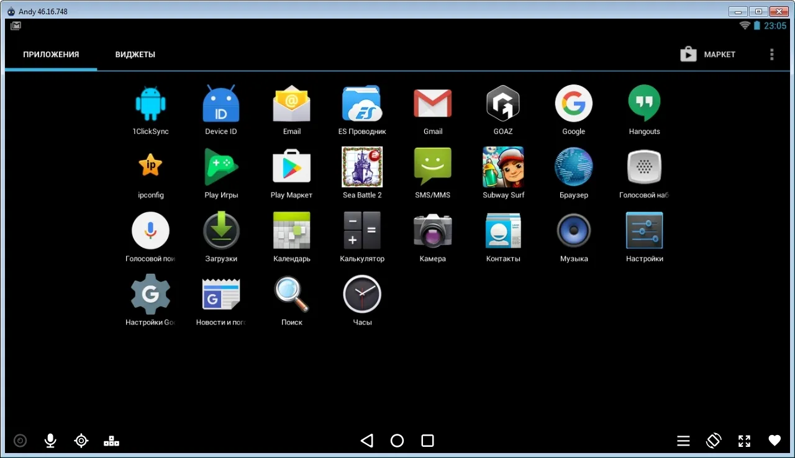This screenshot has width=795, height=458.
Task: Open the Sea Battle 2 game
Action: [362, 168]
